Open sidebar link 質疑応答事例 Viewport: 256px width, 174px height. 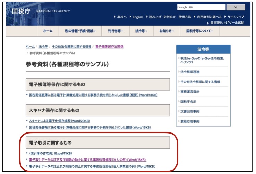coord(189,121)
